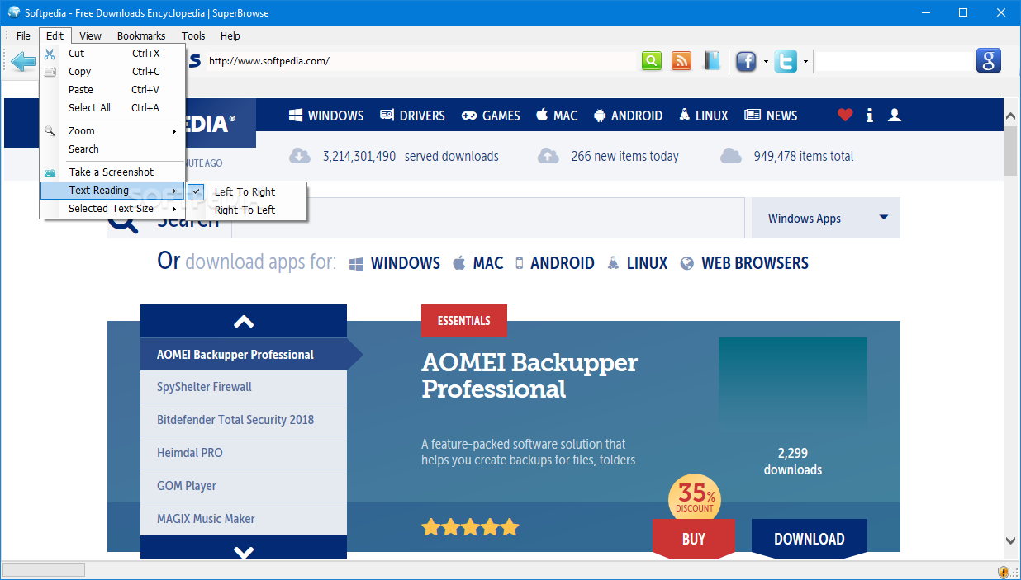
Task: Open the Facebook icon dropdown arrow
Action: [766, 62]
